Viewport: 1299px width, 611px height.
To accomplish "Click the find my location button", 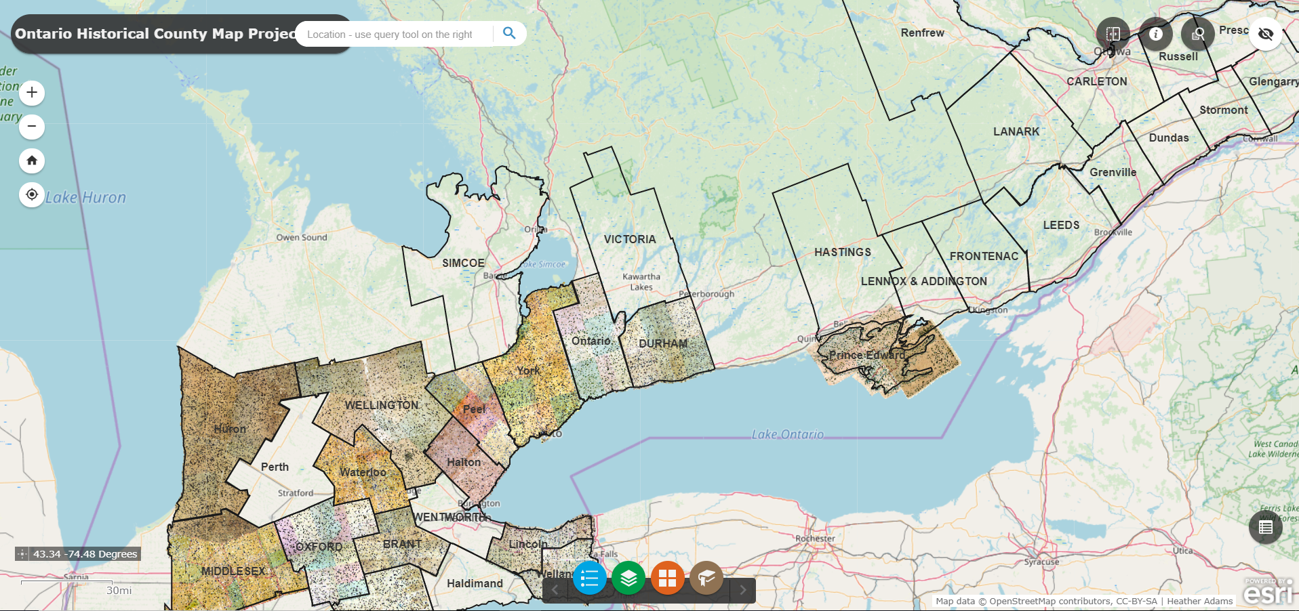I will point(31,195).
